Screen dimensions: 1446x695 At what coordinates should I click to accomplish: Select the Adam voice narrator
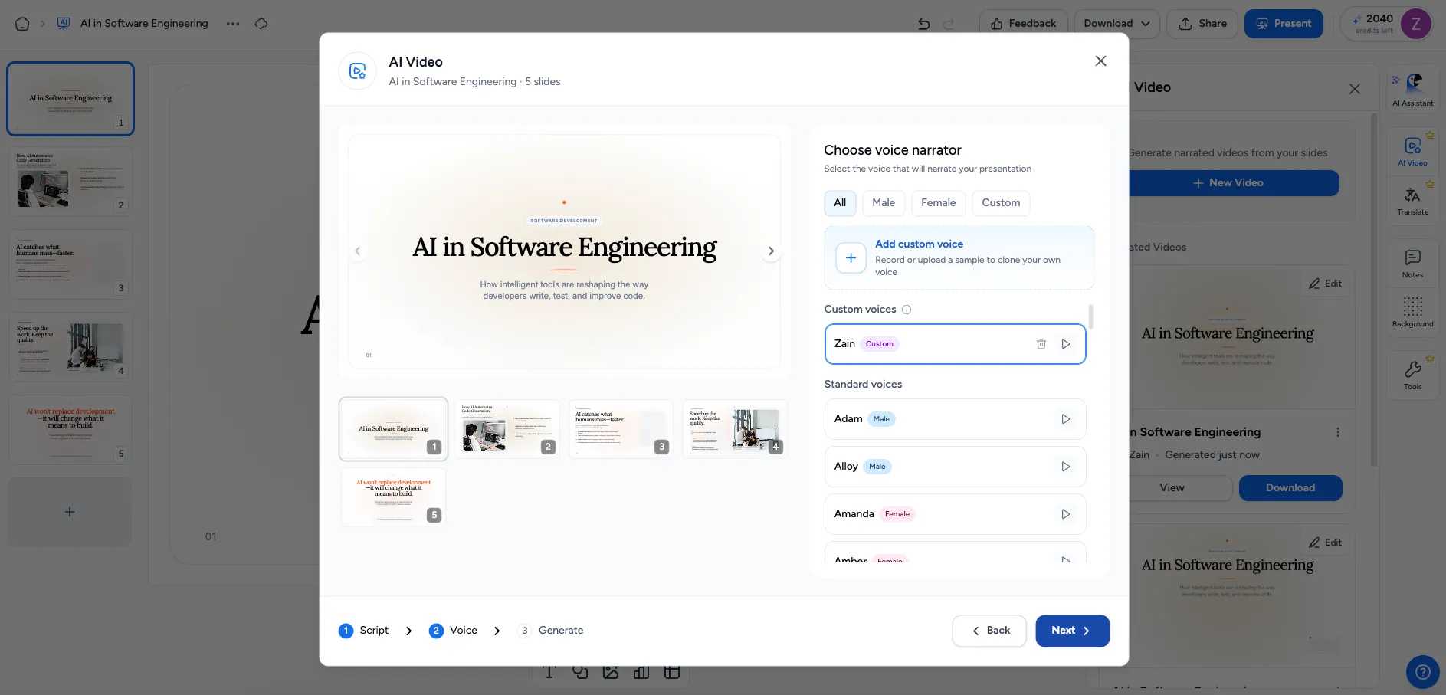point(955,419)
